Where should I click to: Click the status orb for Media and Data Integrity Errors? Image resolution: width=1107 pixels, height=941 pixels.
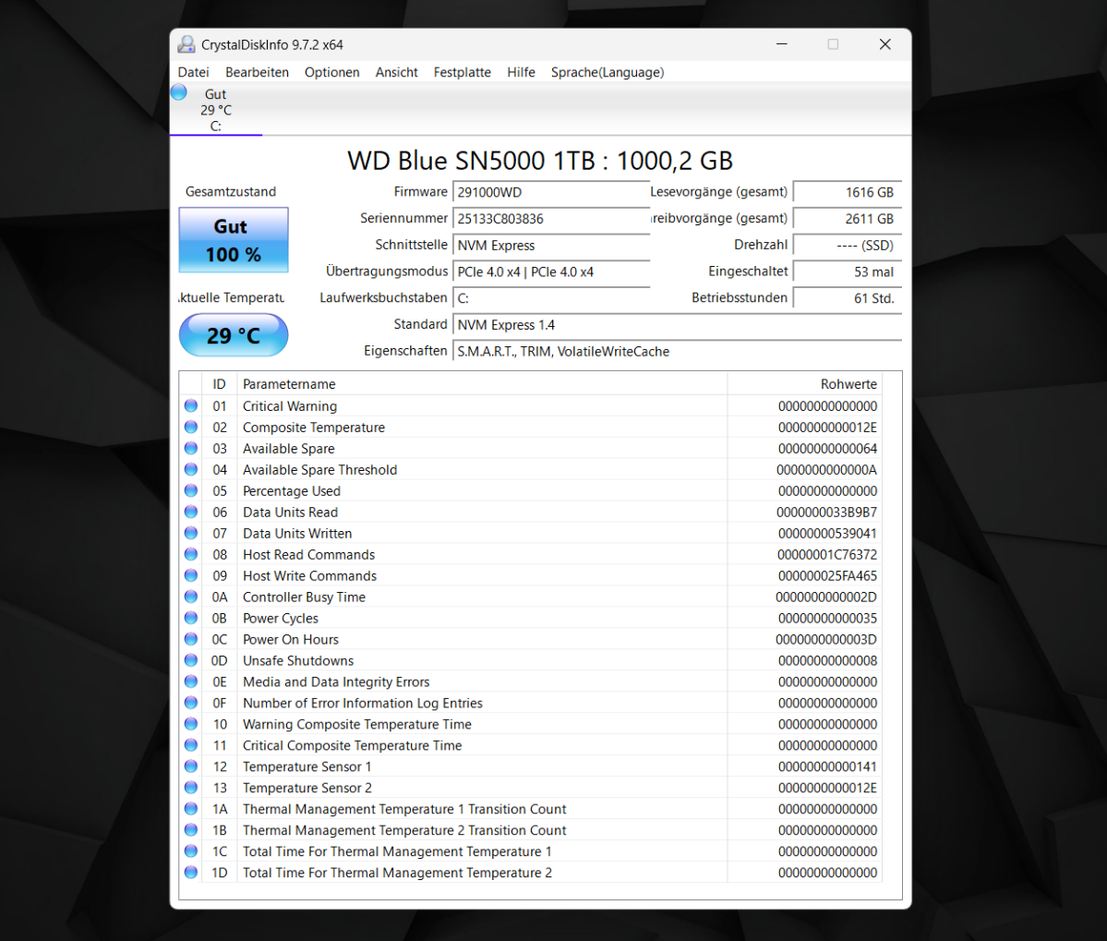[190, 682]
